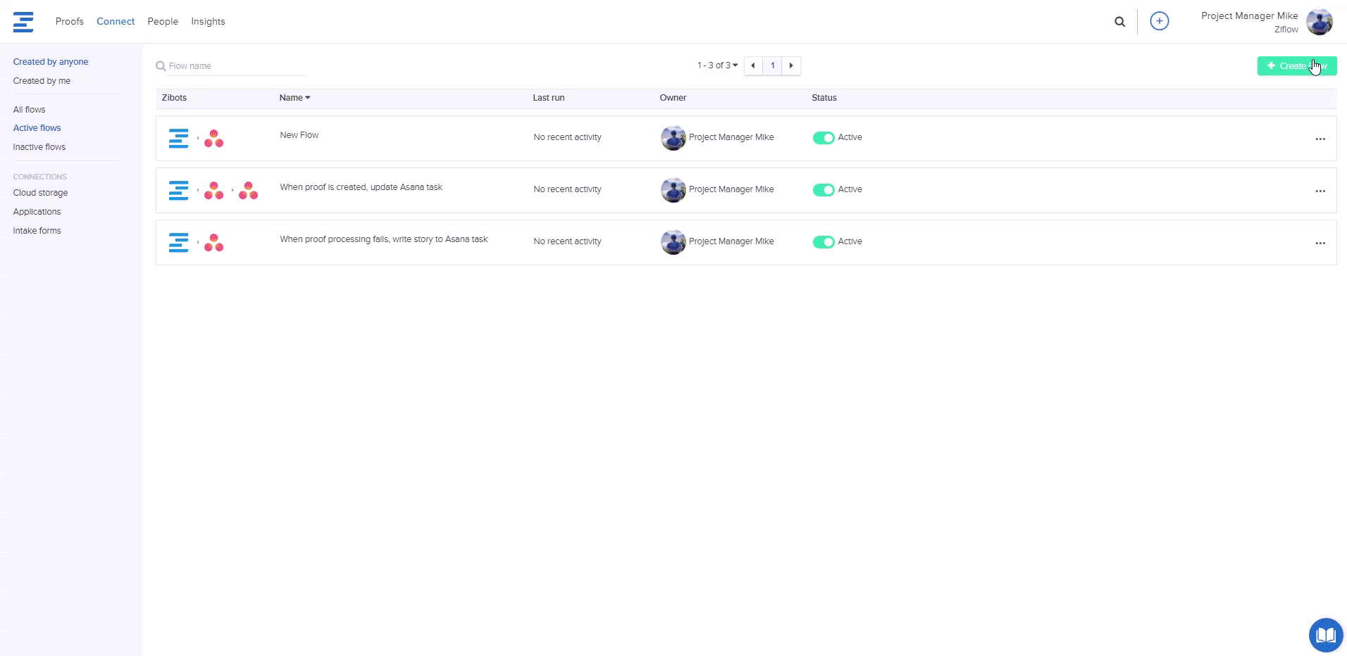Image resolution: width=1347 pixels, height=656 pixels.
Task: Open the search magnifier icon in header
Action: (x=1119, y=22)
